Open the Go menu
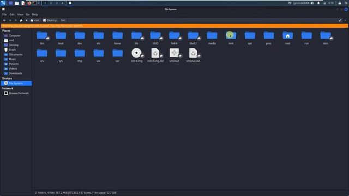 (x=28, y=15)
